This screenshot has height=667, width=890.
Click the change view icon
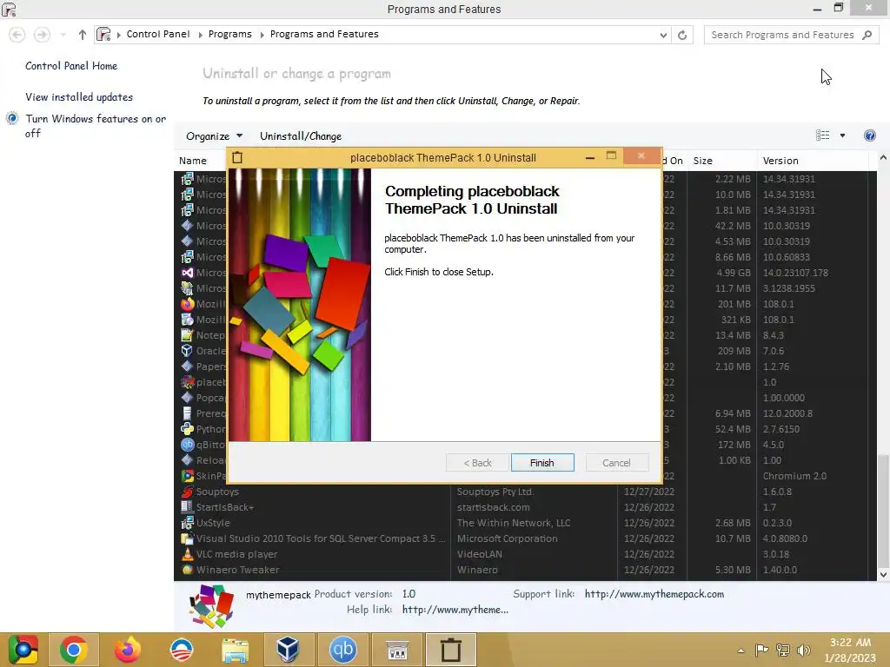[x=822, y=135]
